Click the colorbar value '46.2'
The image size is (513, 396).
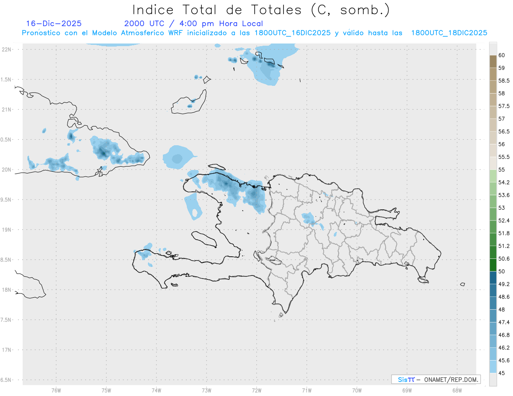tap(504, 347)
